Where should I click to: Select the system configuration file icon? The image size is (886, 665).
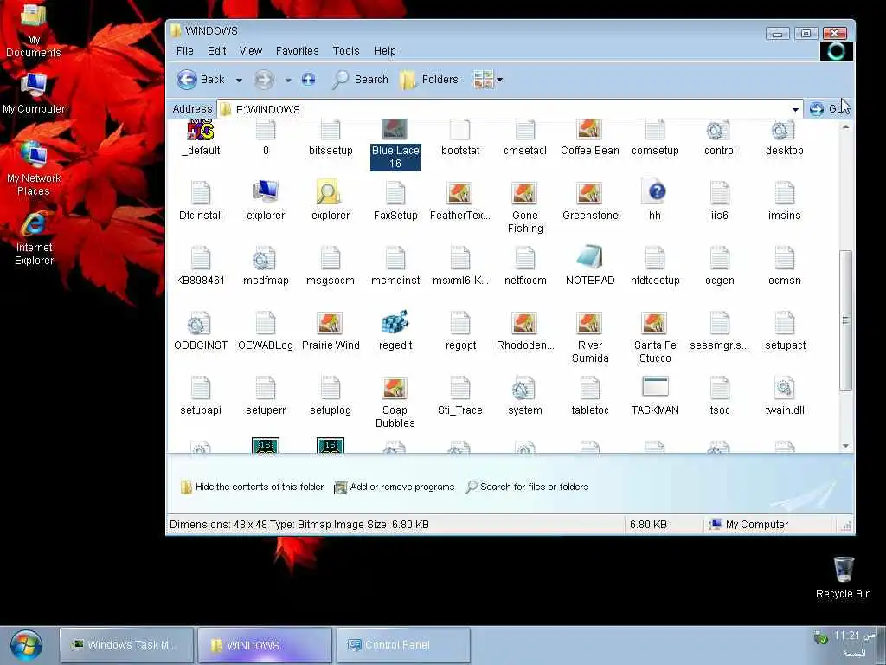point(525,395)
